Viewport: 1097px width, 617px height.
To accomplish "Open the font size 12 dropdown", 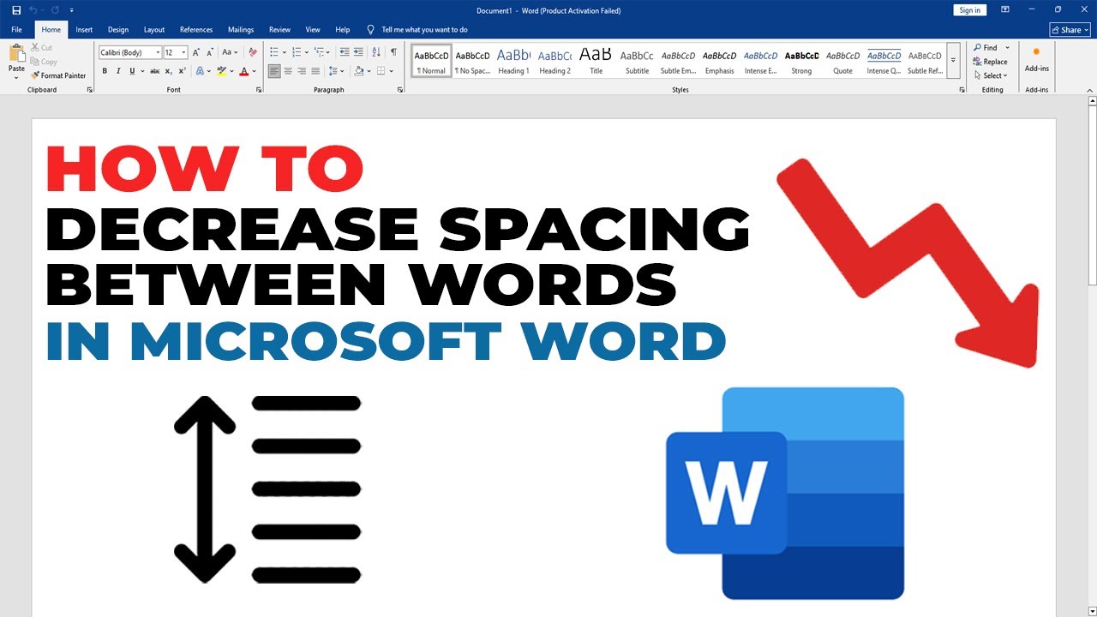I will [183, 52].
